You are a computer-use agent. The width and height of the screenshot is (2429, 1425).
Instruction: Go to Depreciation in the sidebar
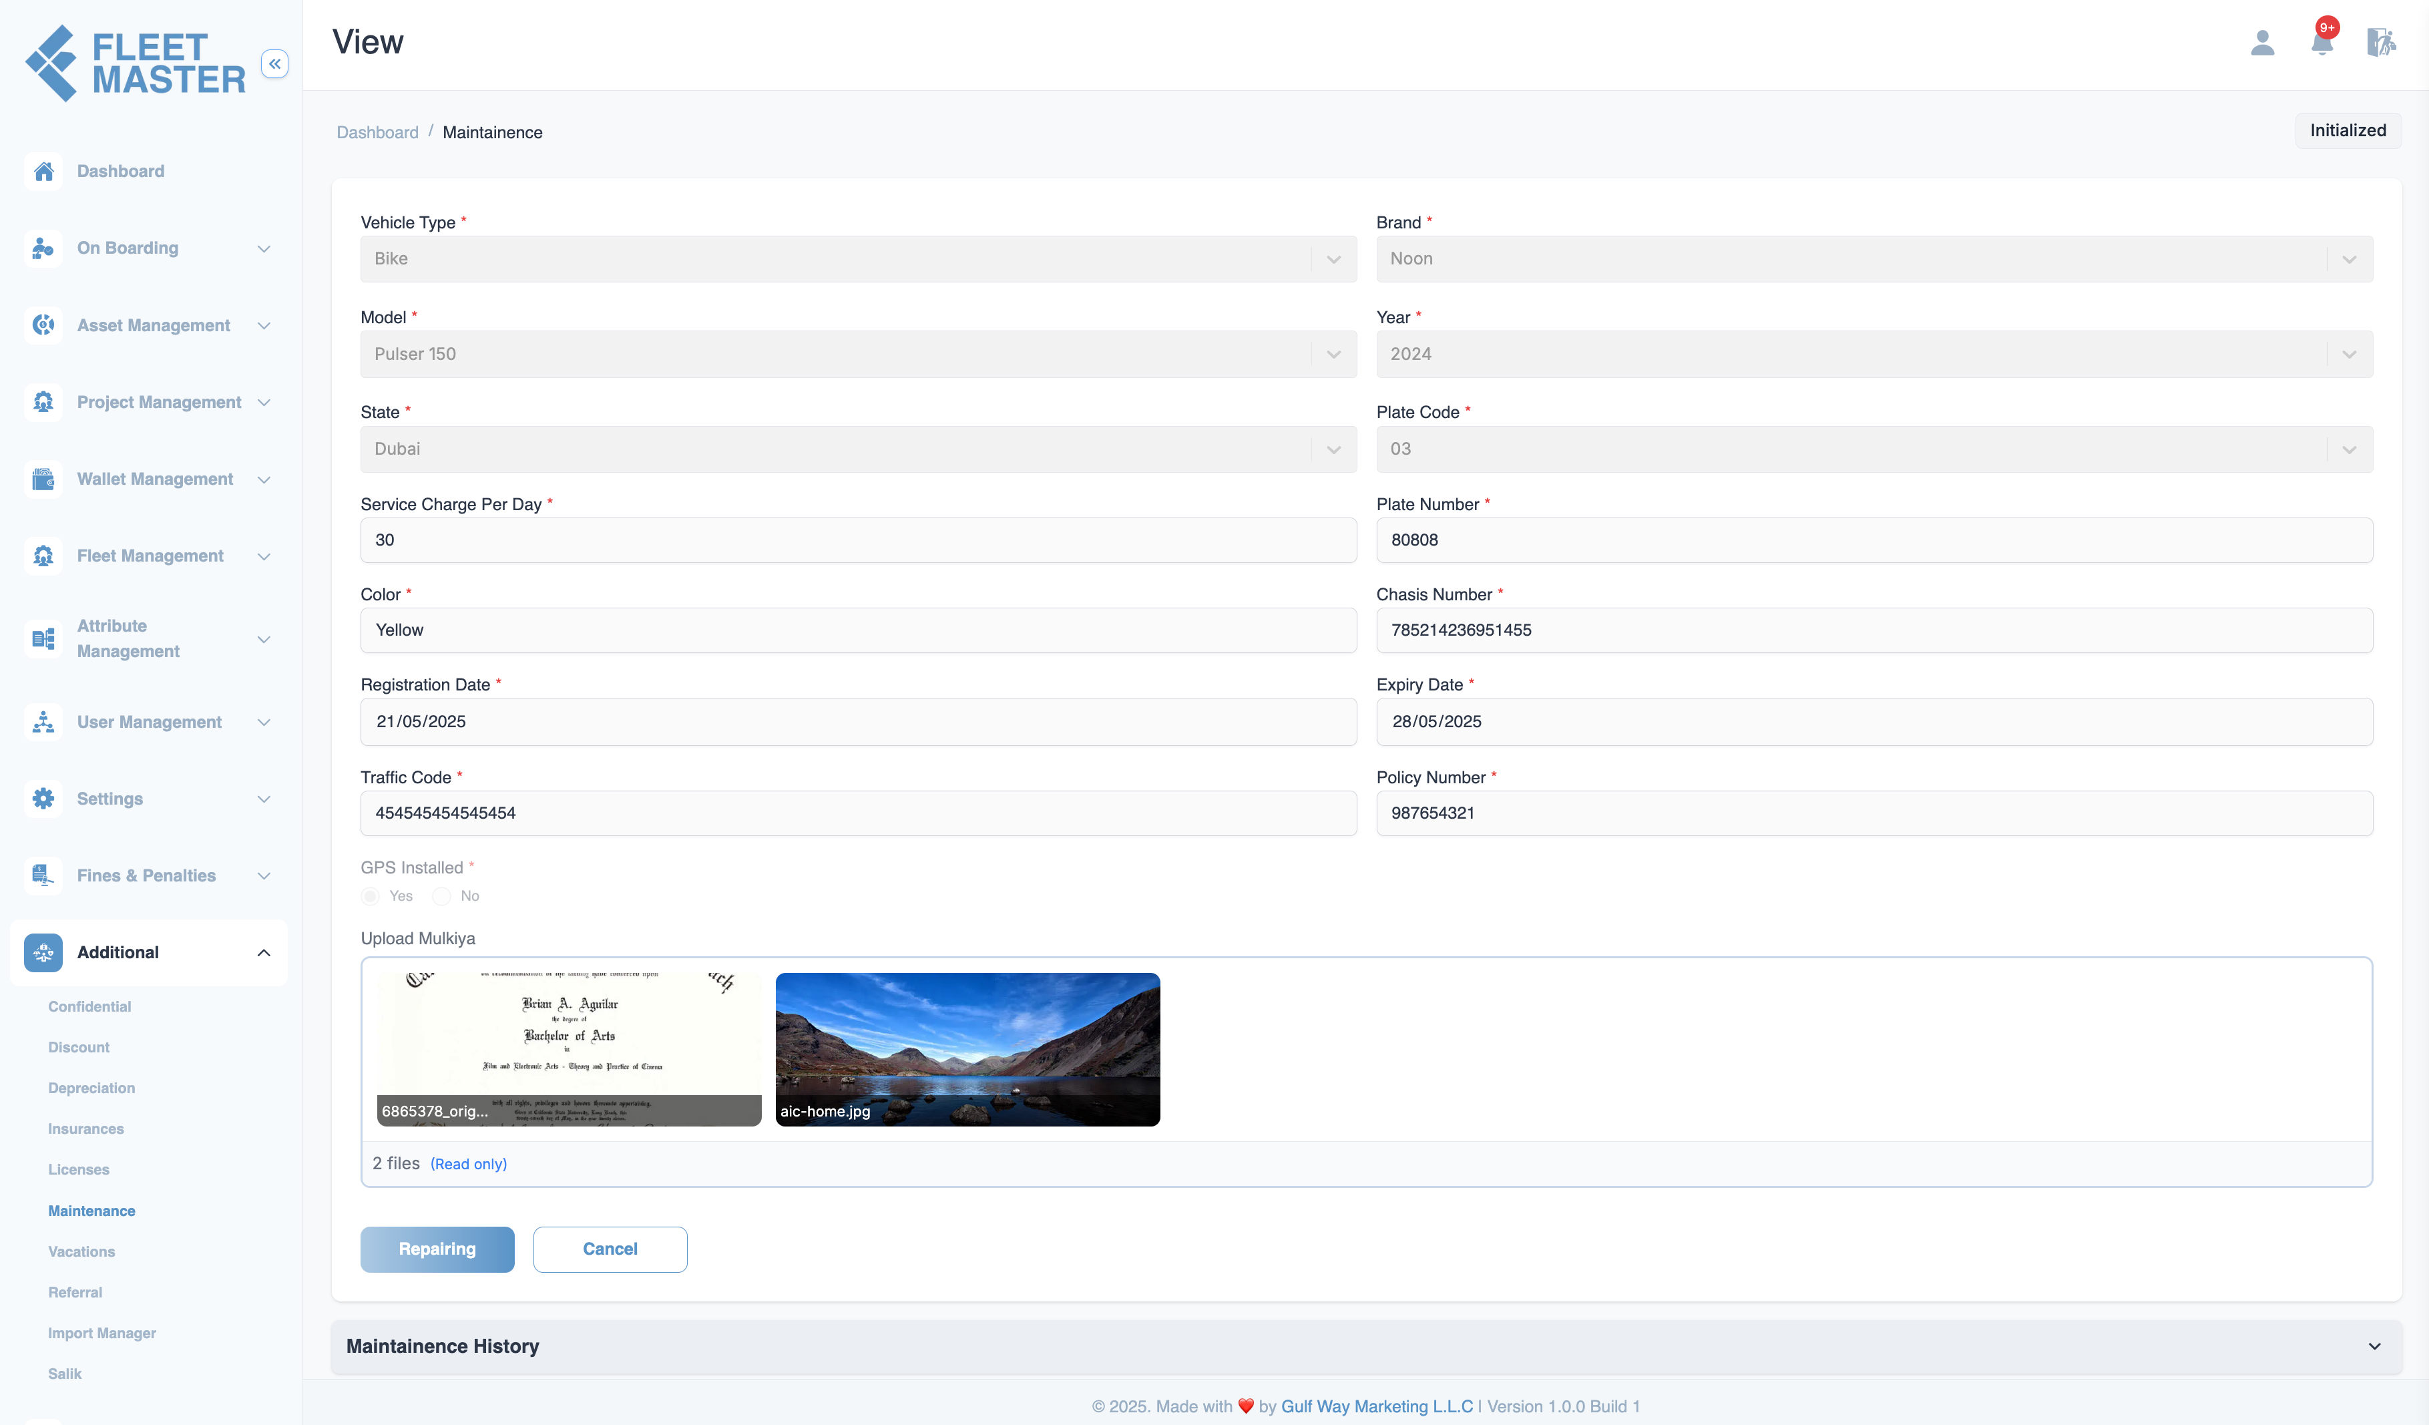91,1088
